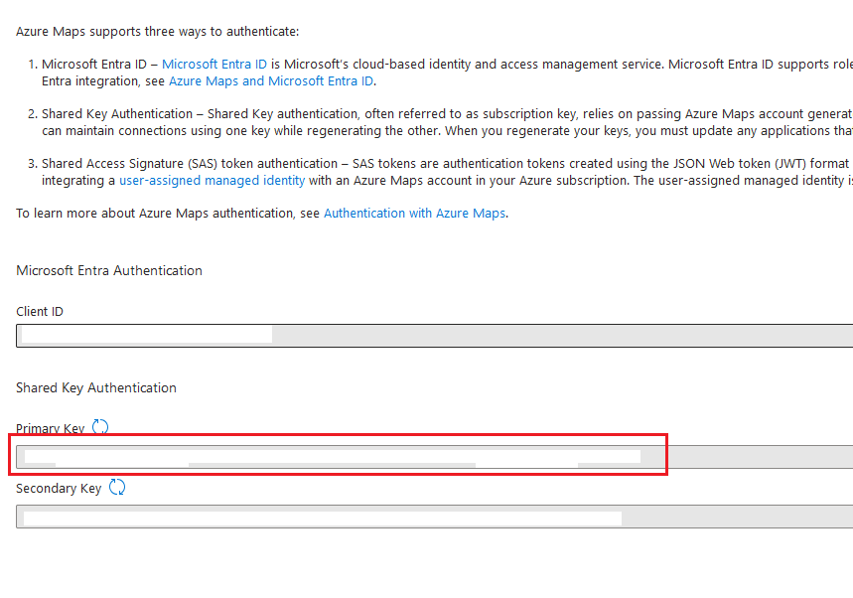
Task: Open the Microsoft Entra ID link
Action: point(213,64)
